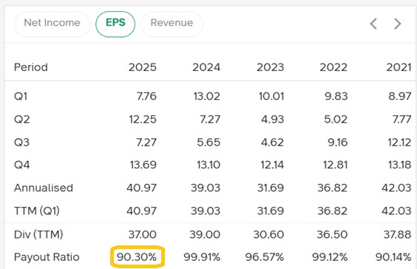Select Q4 2021 EPS value 13.18
Viewport: 417px width, 269px height.
400,165
